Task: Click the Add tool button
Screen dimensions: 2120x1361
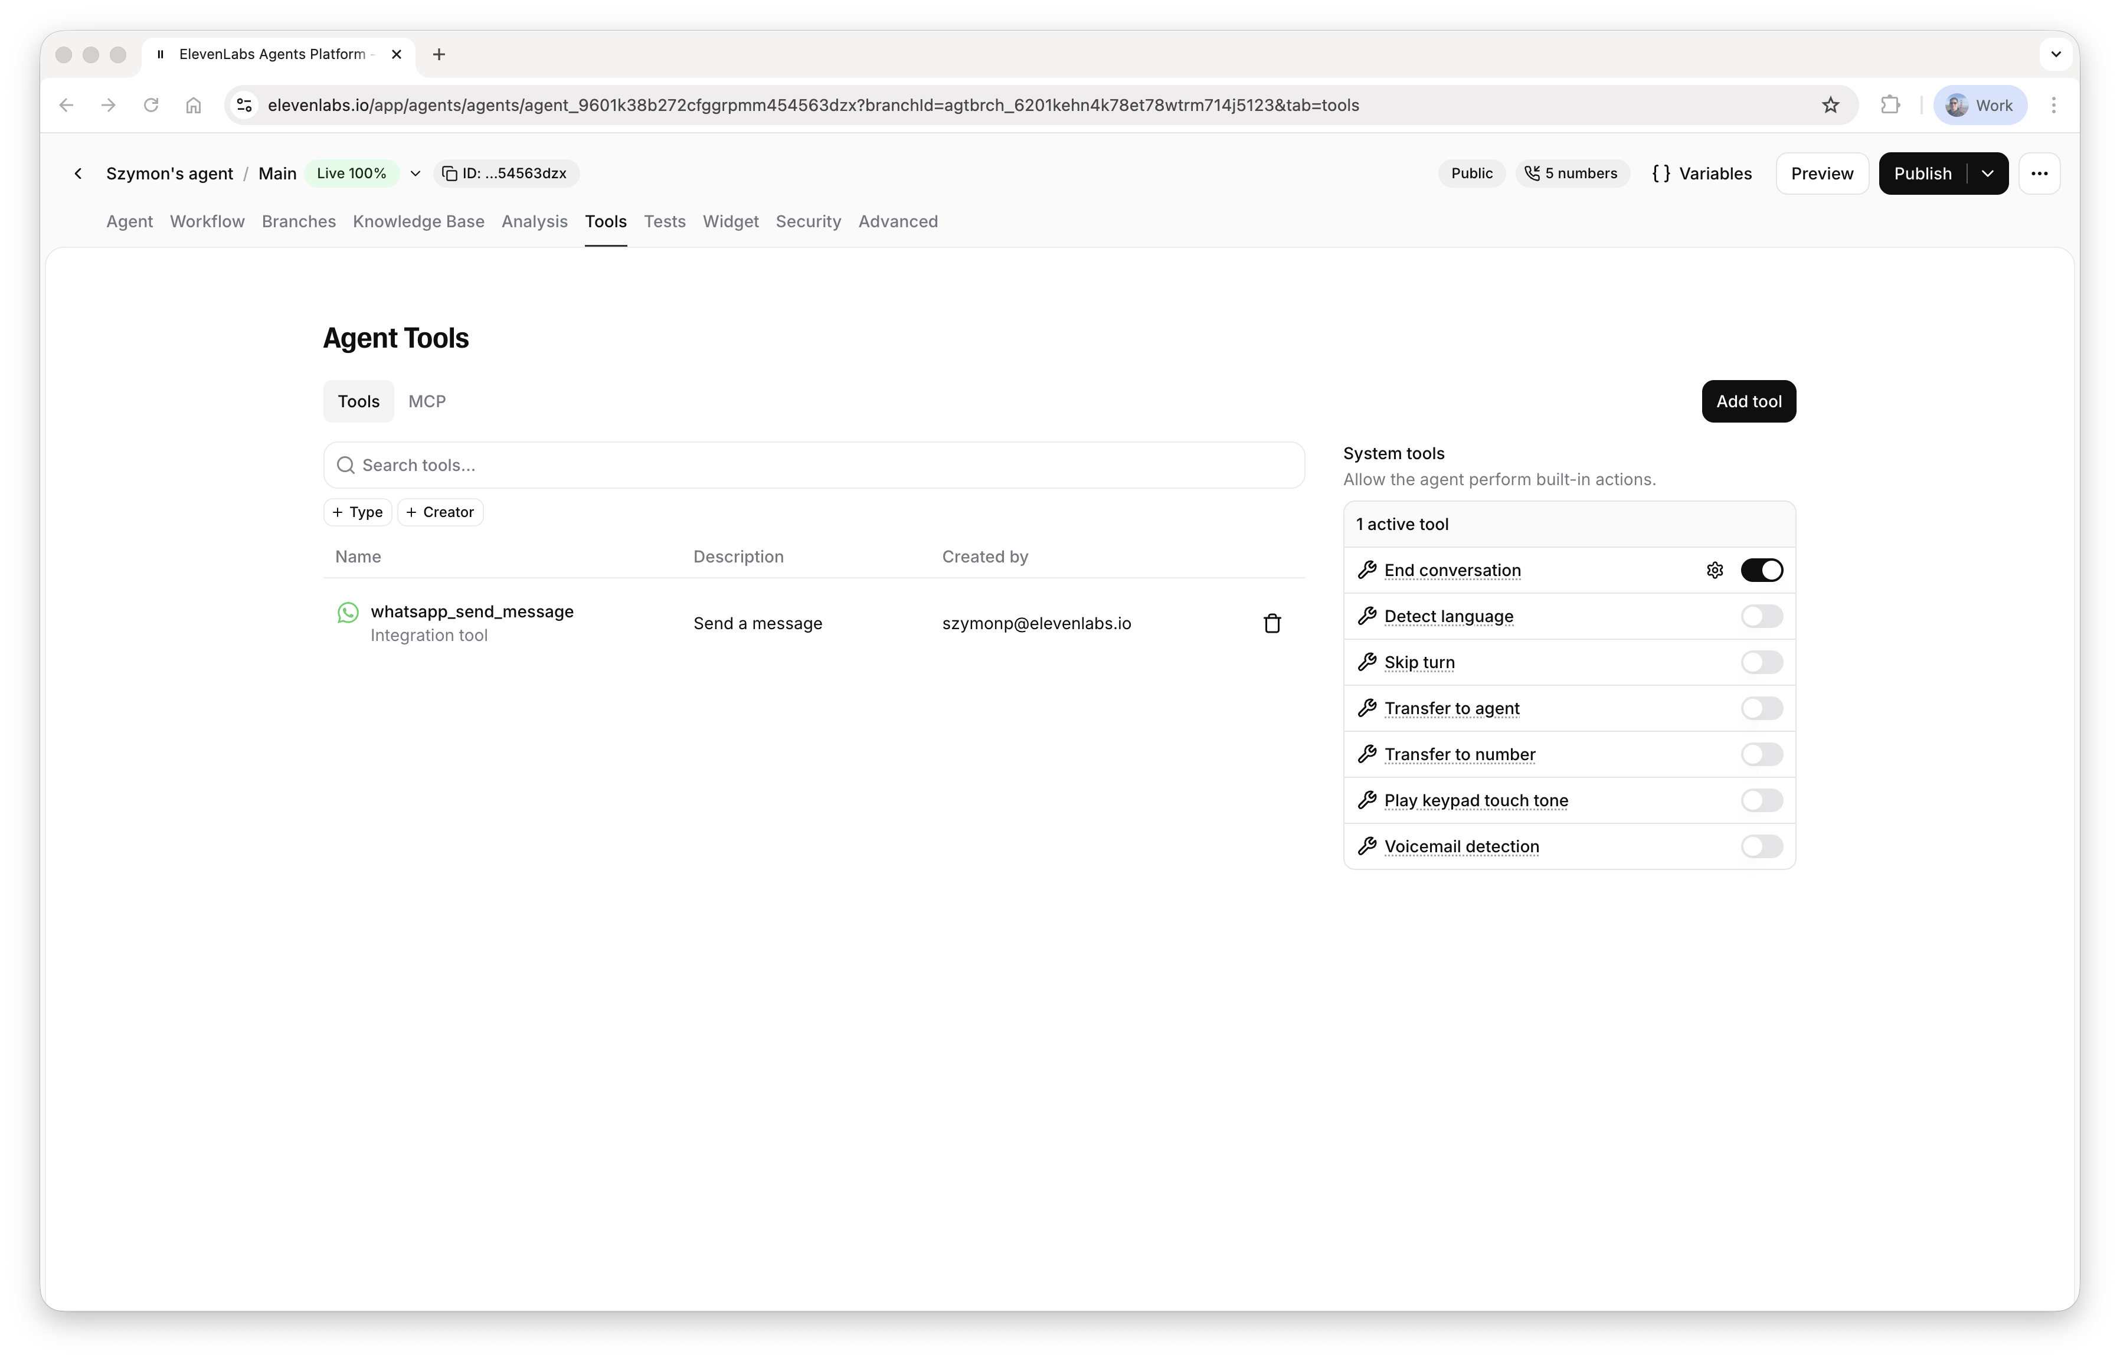Action: [x=1748, y=401]
